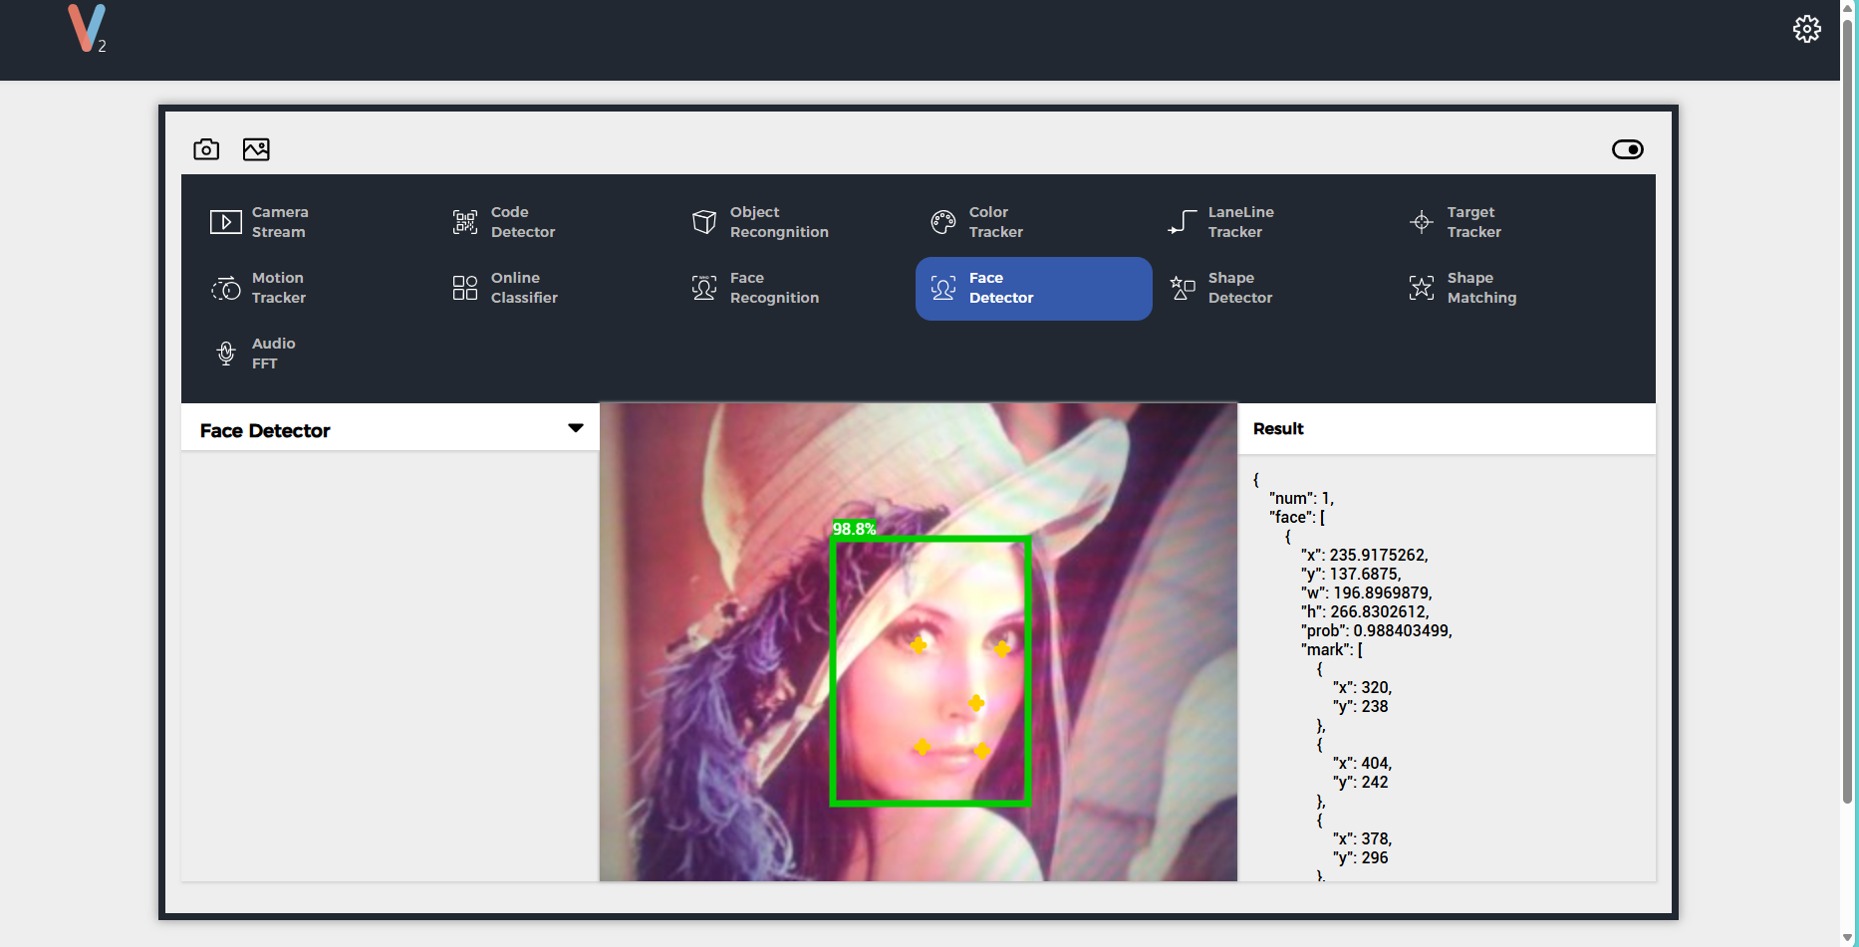
Task: Open Shape Matching label
Action: click(1481, 288)
